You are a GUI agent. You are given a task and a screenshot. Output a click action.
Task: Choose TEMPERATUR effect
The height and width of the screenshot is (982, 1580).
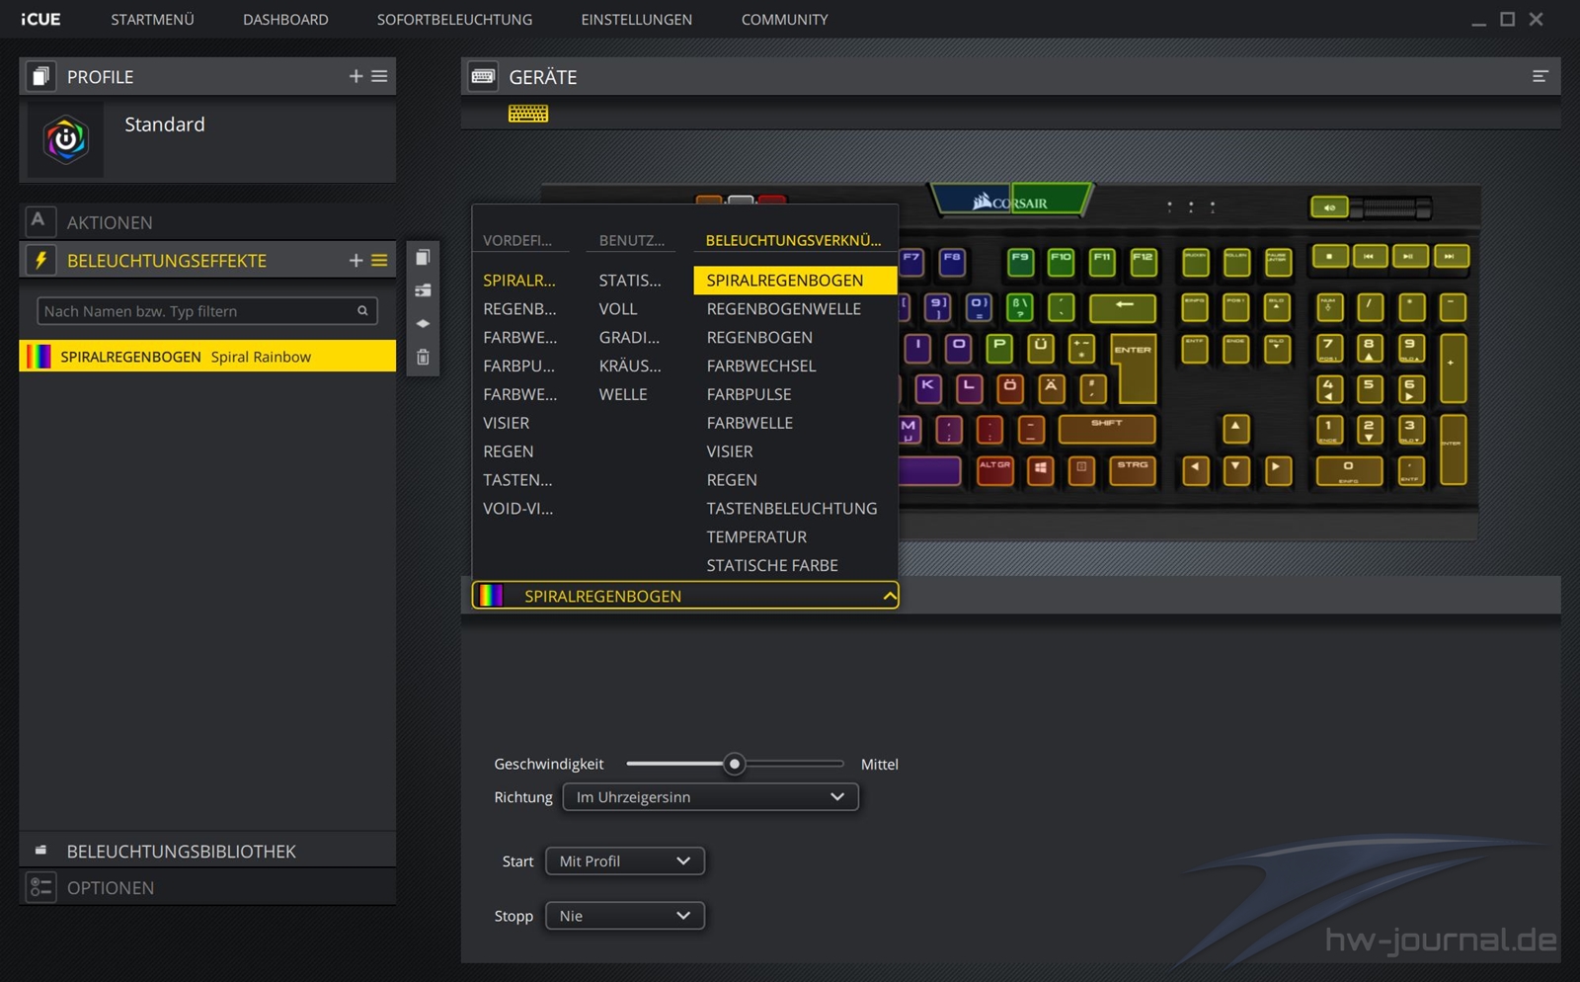pos(756,536)
